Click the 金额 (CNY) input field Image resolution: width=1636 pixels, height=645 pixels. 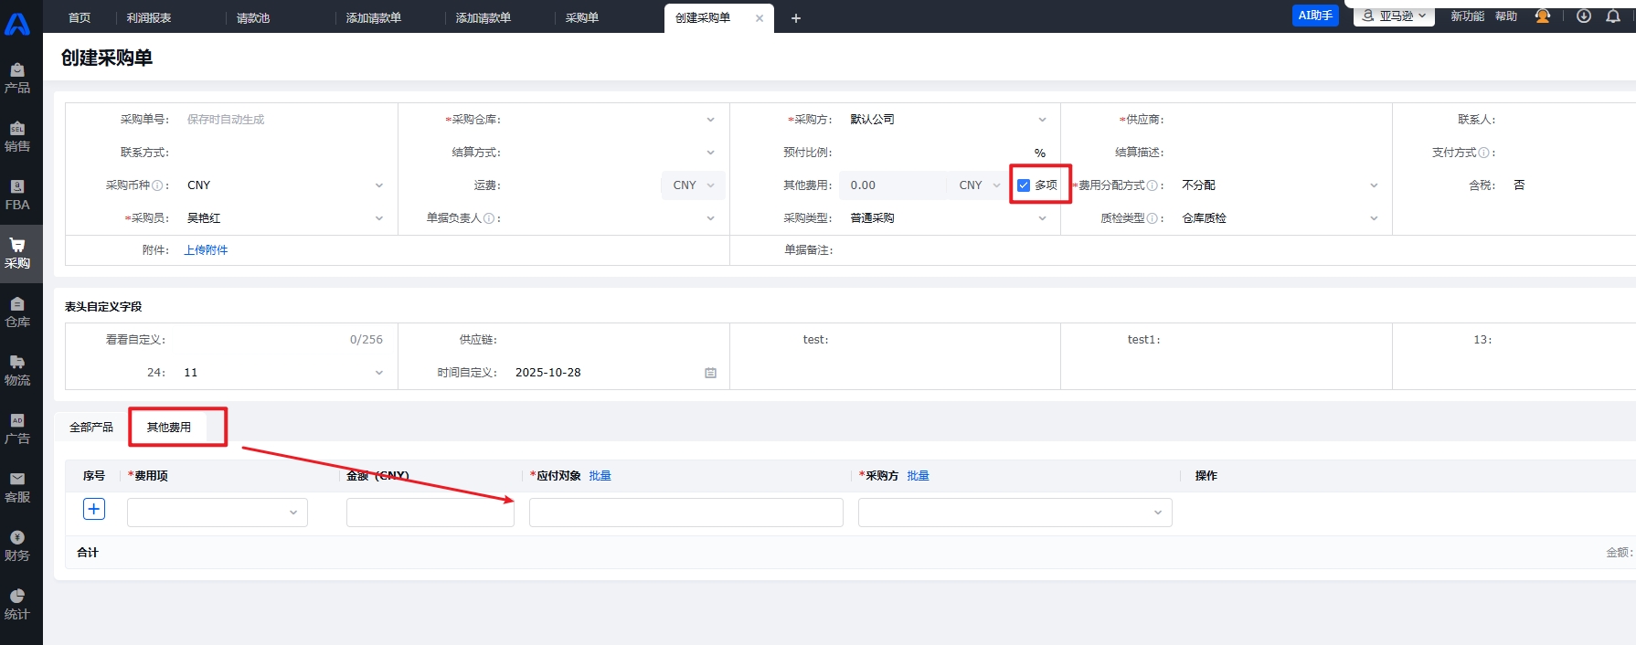430,513
